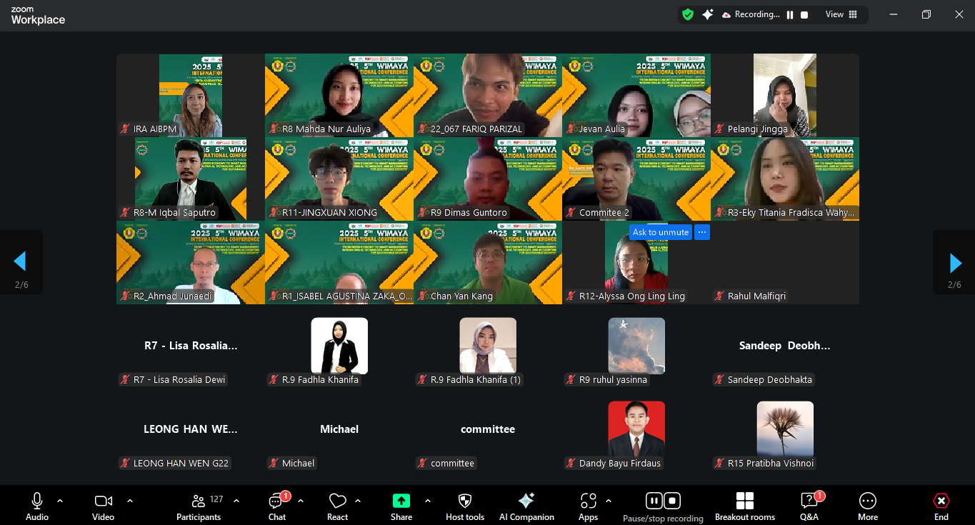975x525 pixels.
Task: Expand the Share options arrow
Action: [x=428, y=501]
